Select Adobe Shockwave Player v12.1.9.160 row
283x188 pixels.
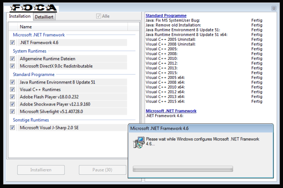click(72, 104)
